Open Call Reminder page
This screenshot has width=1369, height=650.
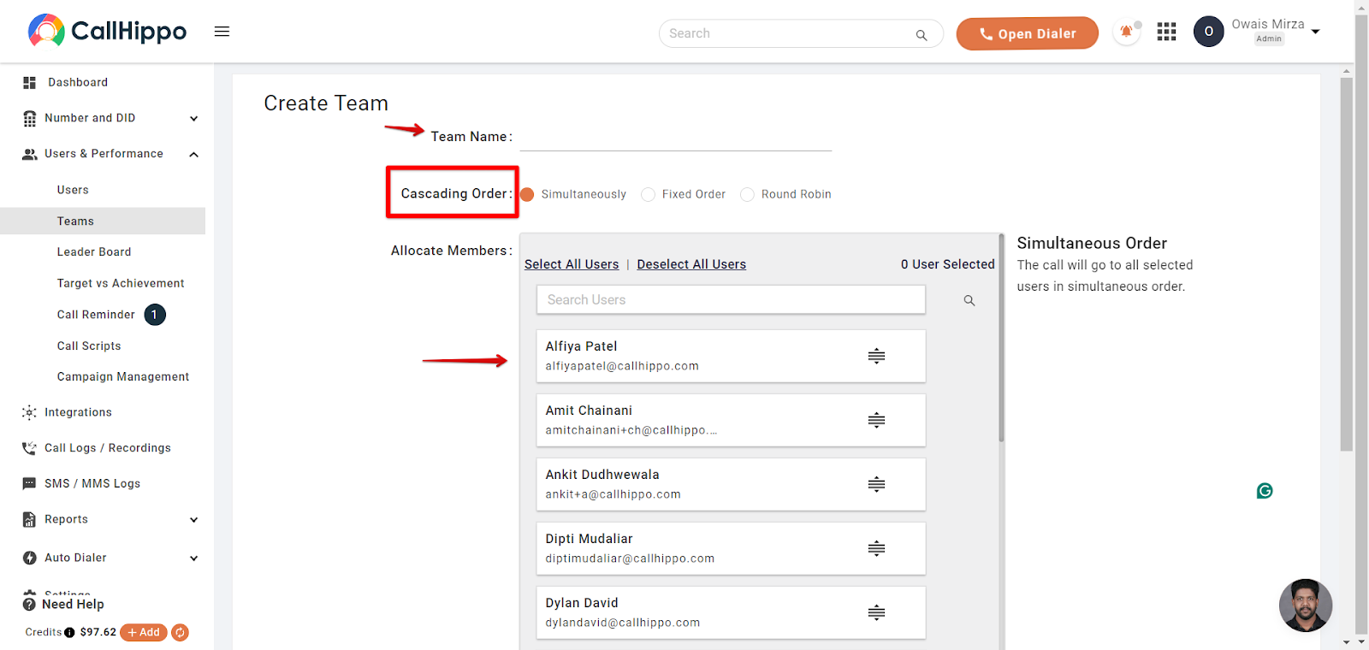(x=96, y=315)
